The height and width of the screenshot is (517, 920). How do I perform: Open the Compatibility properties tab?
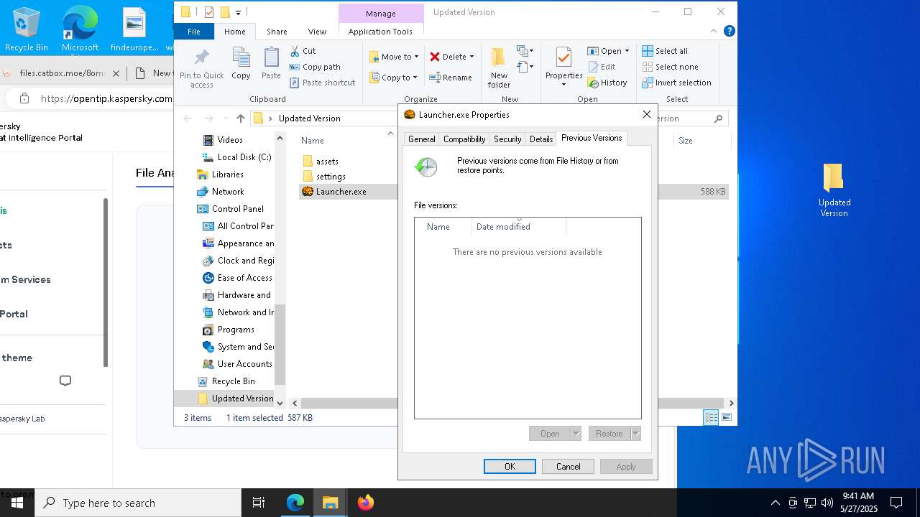point(464,139)
